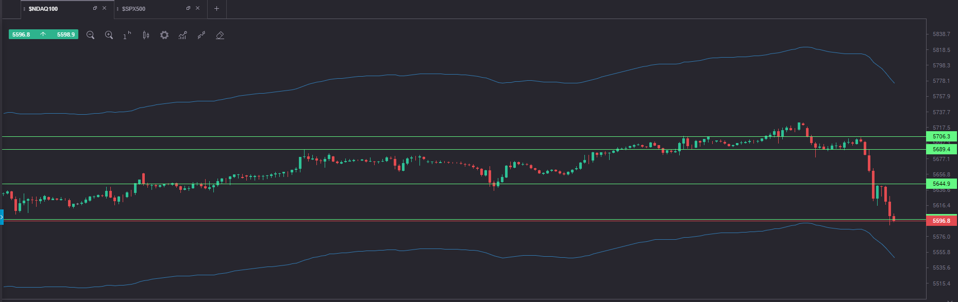Open chart settings gear
The height and width of the screenshot is (302, 958).
pyautogui.click(x=164, y=35)
